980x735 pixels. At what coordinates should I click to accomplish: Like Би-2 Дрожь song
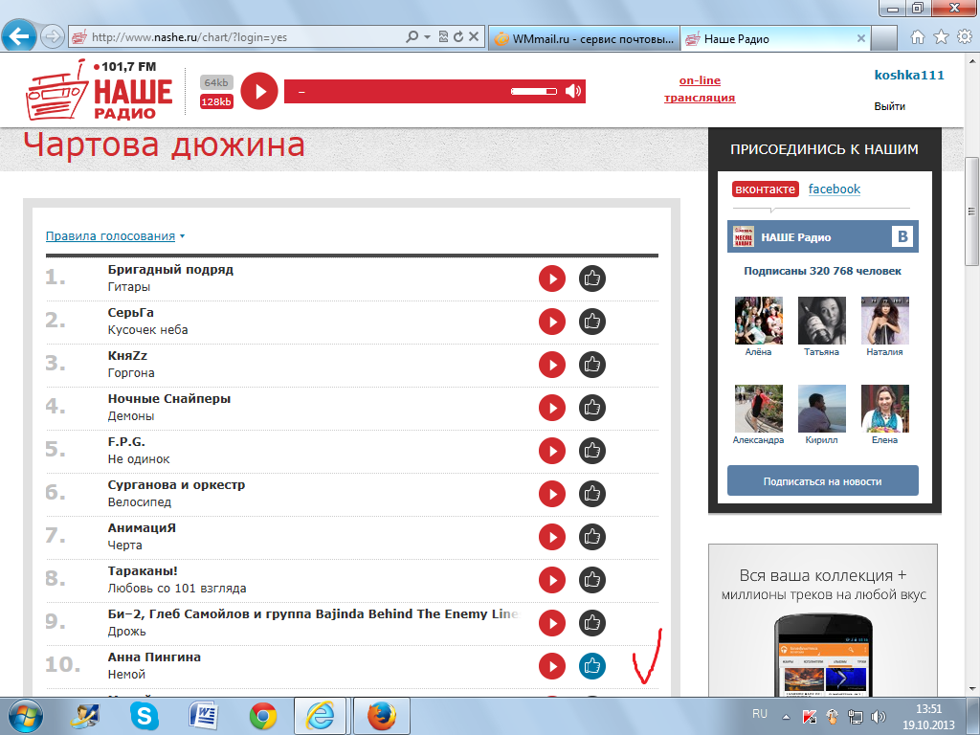[x=591, y=624]
